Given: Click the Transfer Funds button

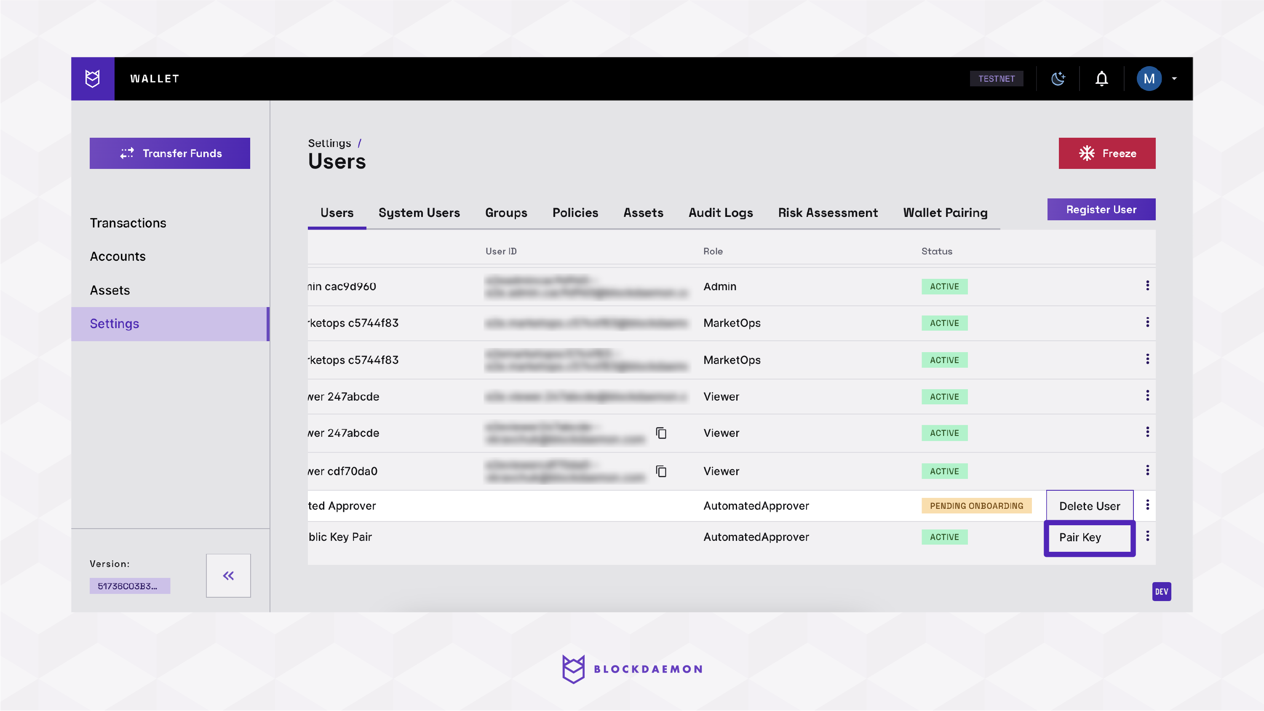Looking at the screenshot, I should pos(170,153).
